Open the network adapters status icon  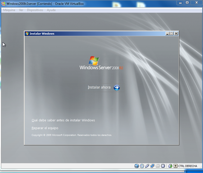(x=152, y=166)
